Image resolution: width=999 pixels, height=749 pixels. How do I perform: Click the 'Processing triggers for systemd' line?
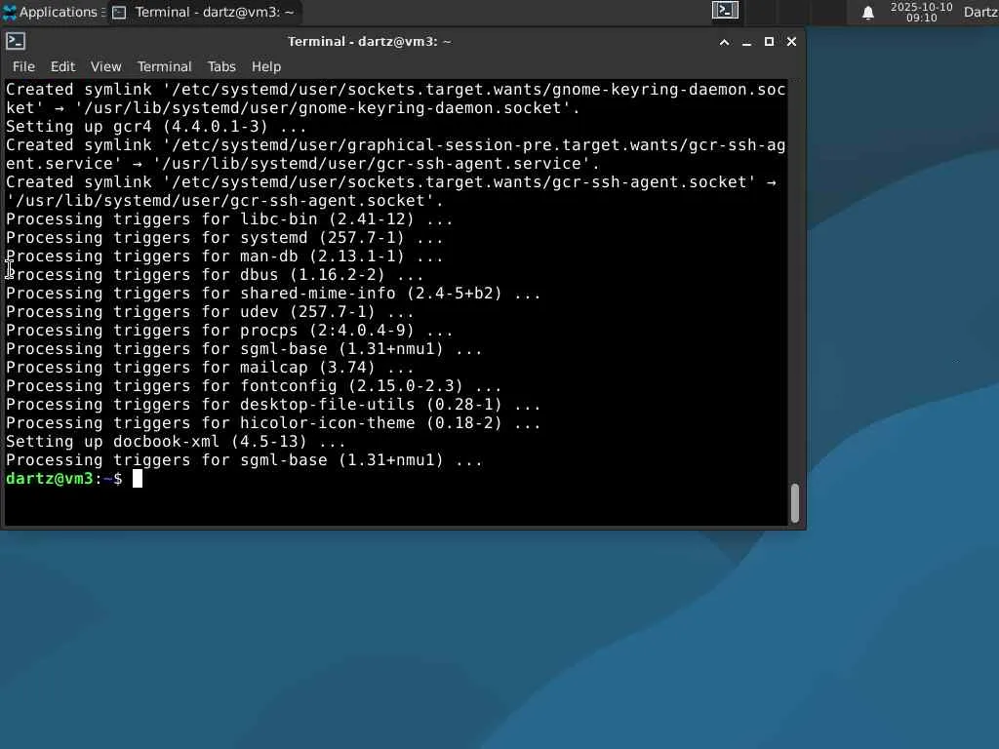(x=224, y=238)
